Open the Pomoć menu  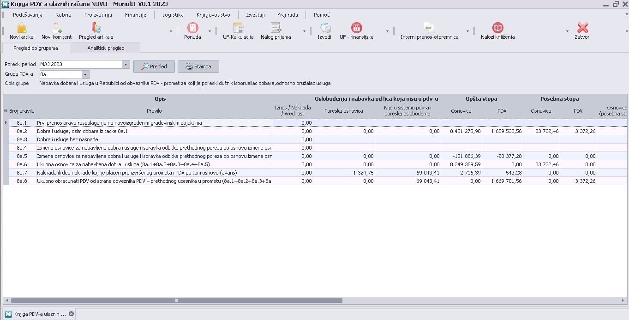[322, 15]
